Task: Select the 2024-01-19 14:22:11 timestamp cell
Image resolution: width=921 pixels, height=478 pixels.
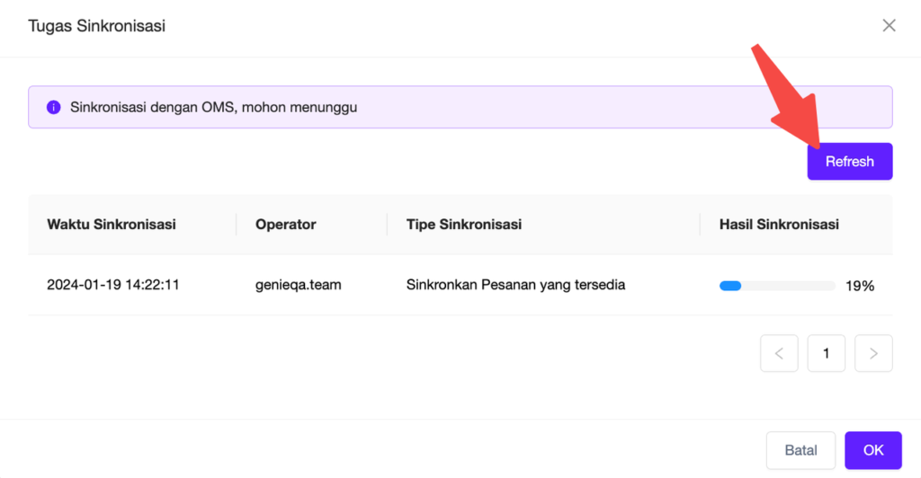Action: (112, 285)
